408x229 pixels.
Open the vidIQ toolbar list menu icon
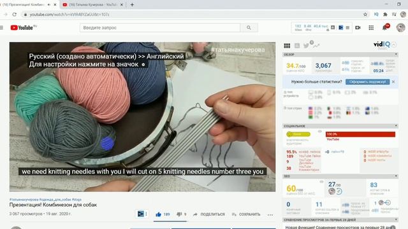coord(347,27)
